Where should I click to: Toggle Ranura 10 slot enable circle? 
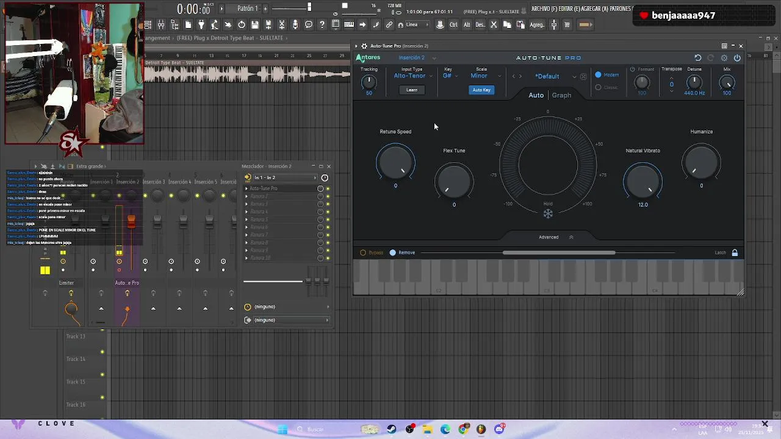[320, 258]
